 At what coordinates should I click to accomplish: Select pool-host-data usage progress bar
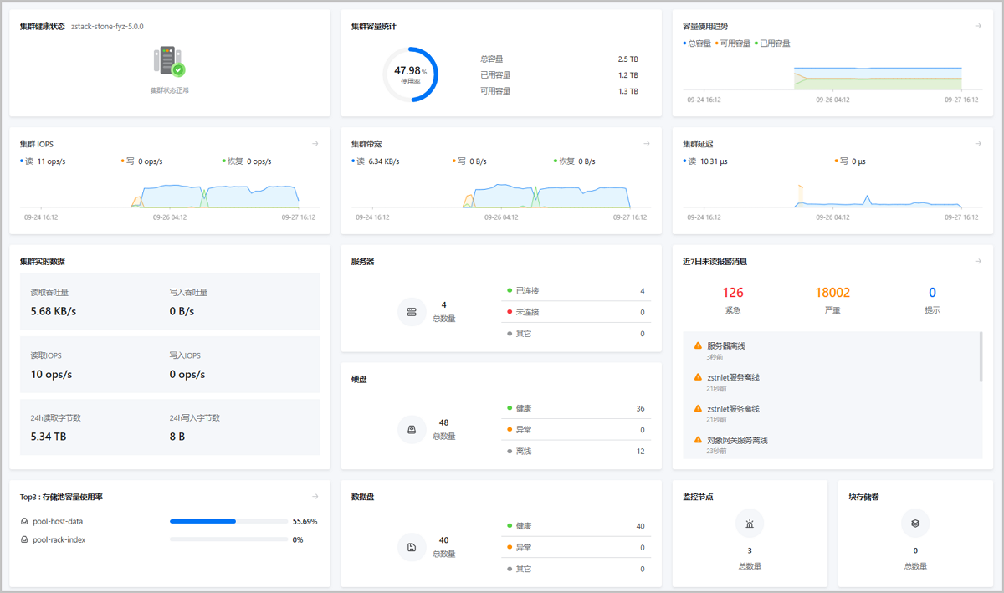pos(229,521)
